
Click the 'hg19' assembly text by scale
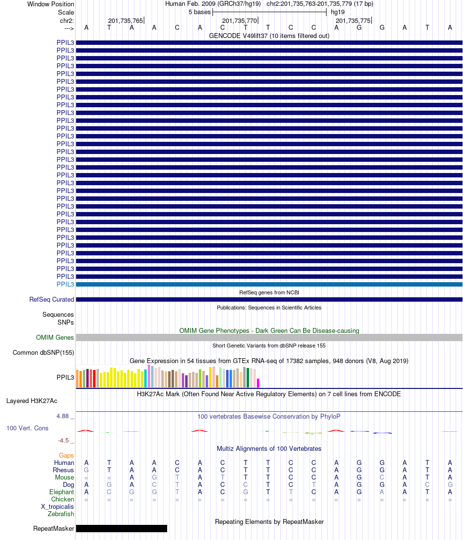338,12
